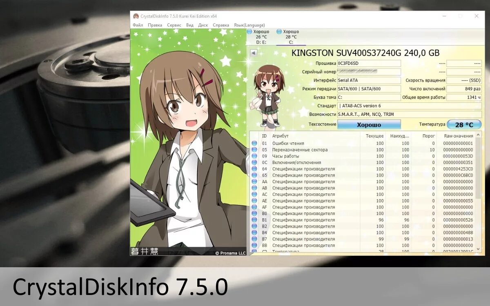Open the Файл menu
Viewport: 490px width, 306px height.
point(138,25)
